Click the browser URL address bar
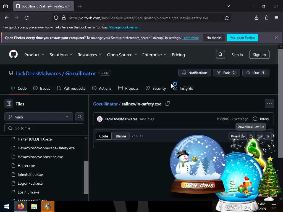 [x=138, y=18]
